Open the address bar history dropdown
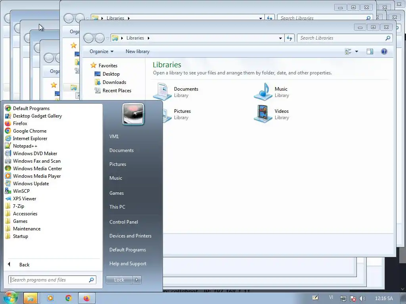Viewport: 406px width, 304px height. [x=280, y=38]
